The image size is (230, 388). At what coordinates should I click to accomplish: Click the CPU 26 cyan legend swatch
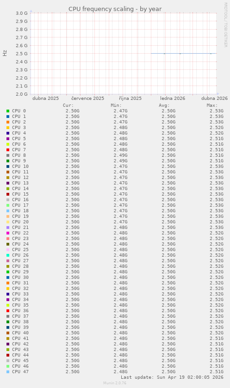click(x=8, y=255)
